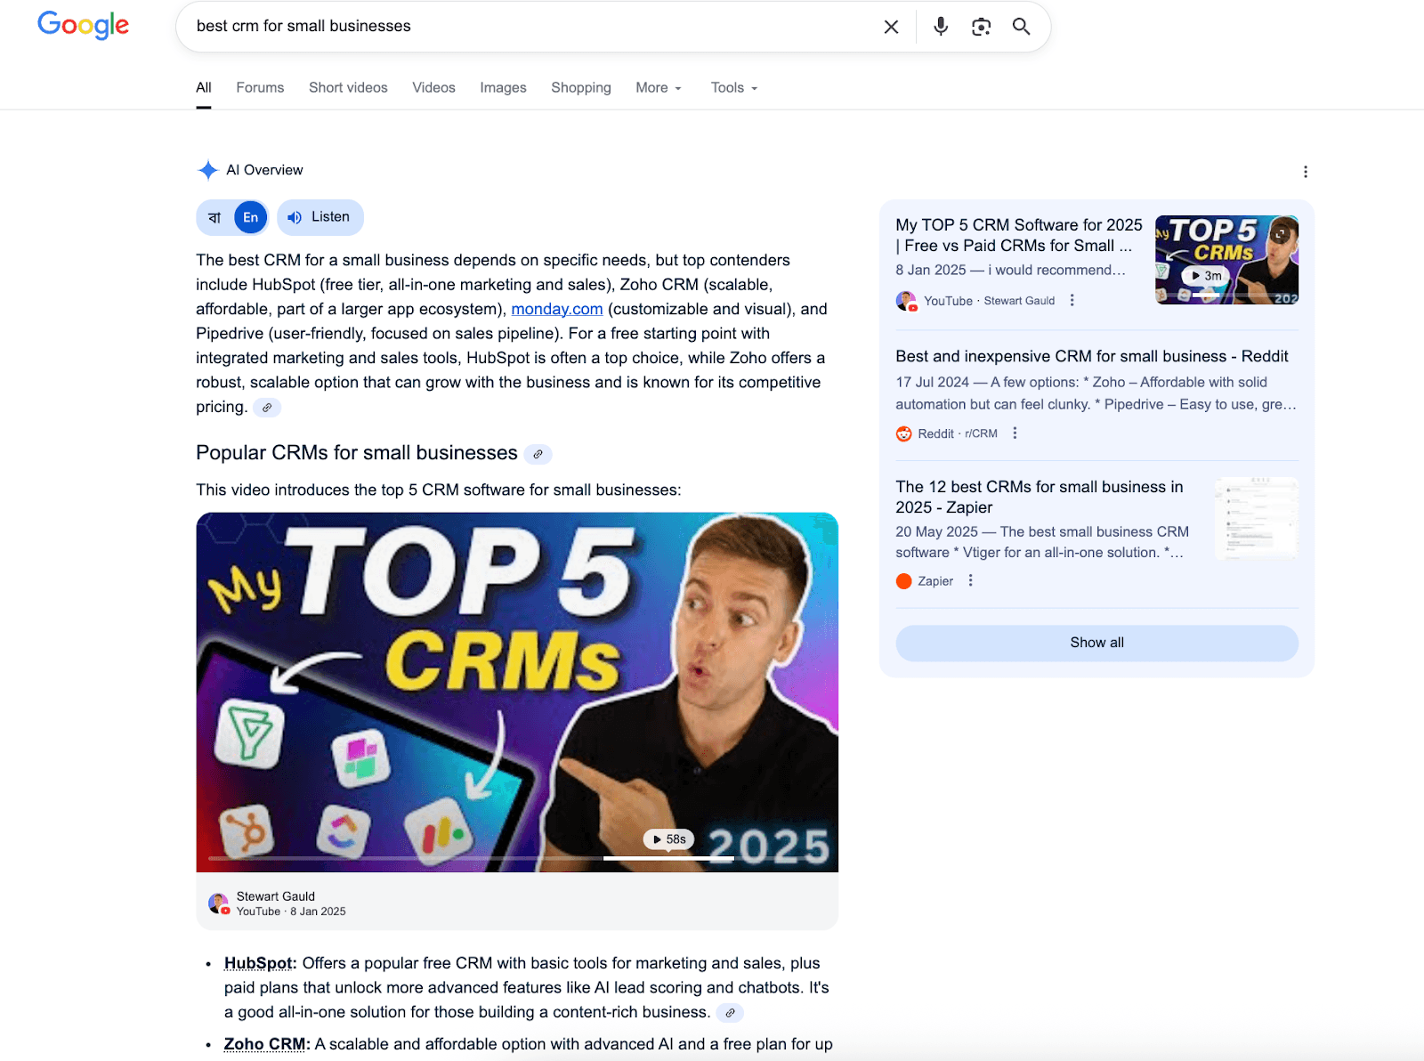Open the Shopping tab
This screenshot has height=1061, width=1424.
click(x=581, y=88)
